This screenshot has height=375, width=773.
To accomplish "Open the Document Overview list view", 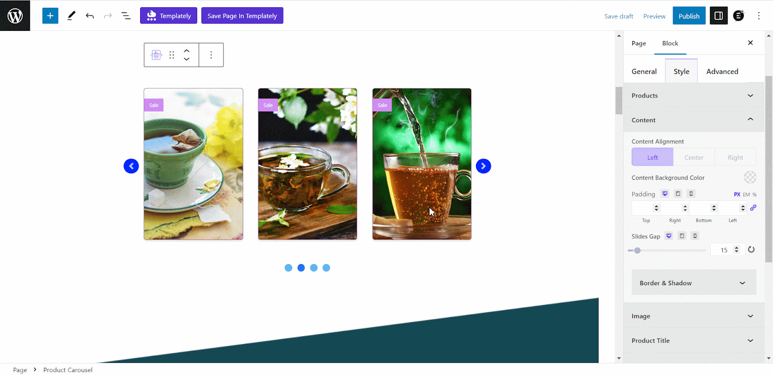I will (126, 15).
